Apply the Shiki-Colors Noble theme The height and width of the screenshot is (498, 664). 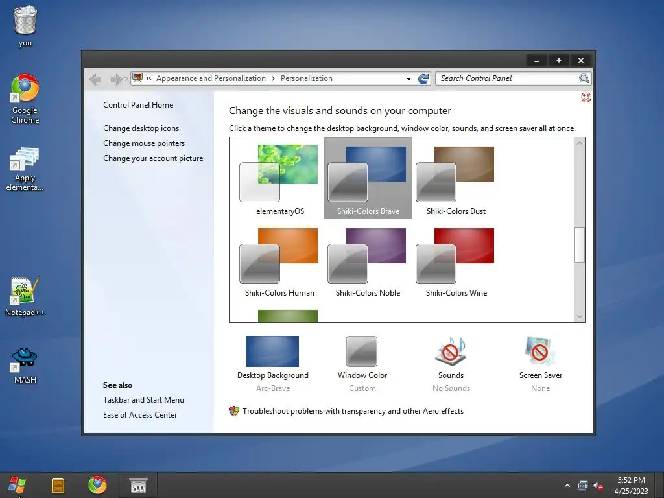pyautogui.click(x=368, y=261)
